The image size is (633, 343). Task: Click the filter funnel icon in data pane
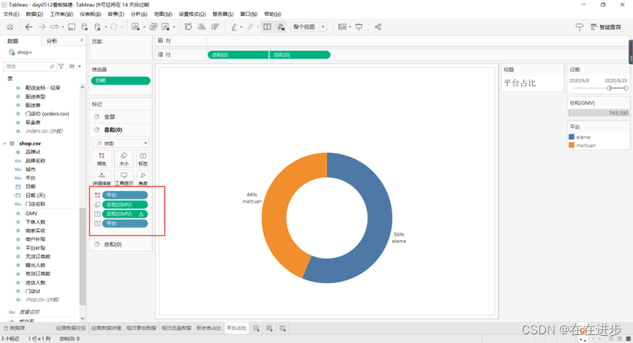click(x=61, y=66)
